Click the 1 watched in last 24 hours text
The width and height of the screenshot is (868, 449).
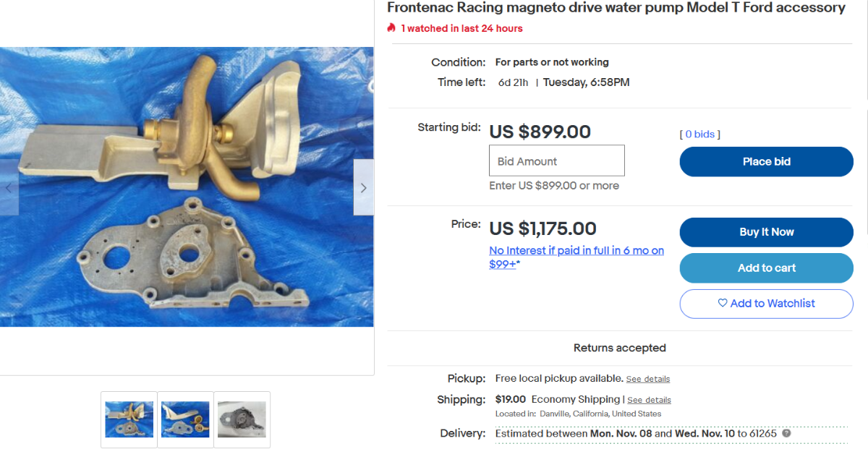tap(461, 28)
